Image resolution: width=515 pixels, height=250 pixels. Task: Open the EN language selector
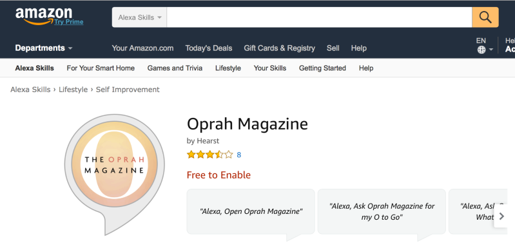(x=485, y=45)
